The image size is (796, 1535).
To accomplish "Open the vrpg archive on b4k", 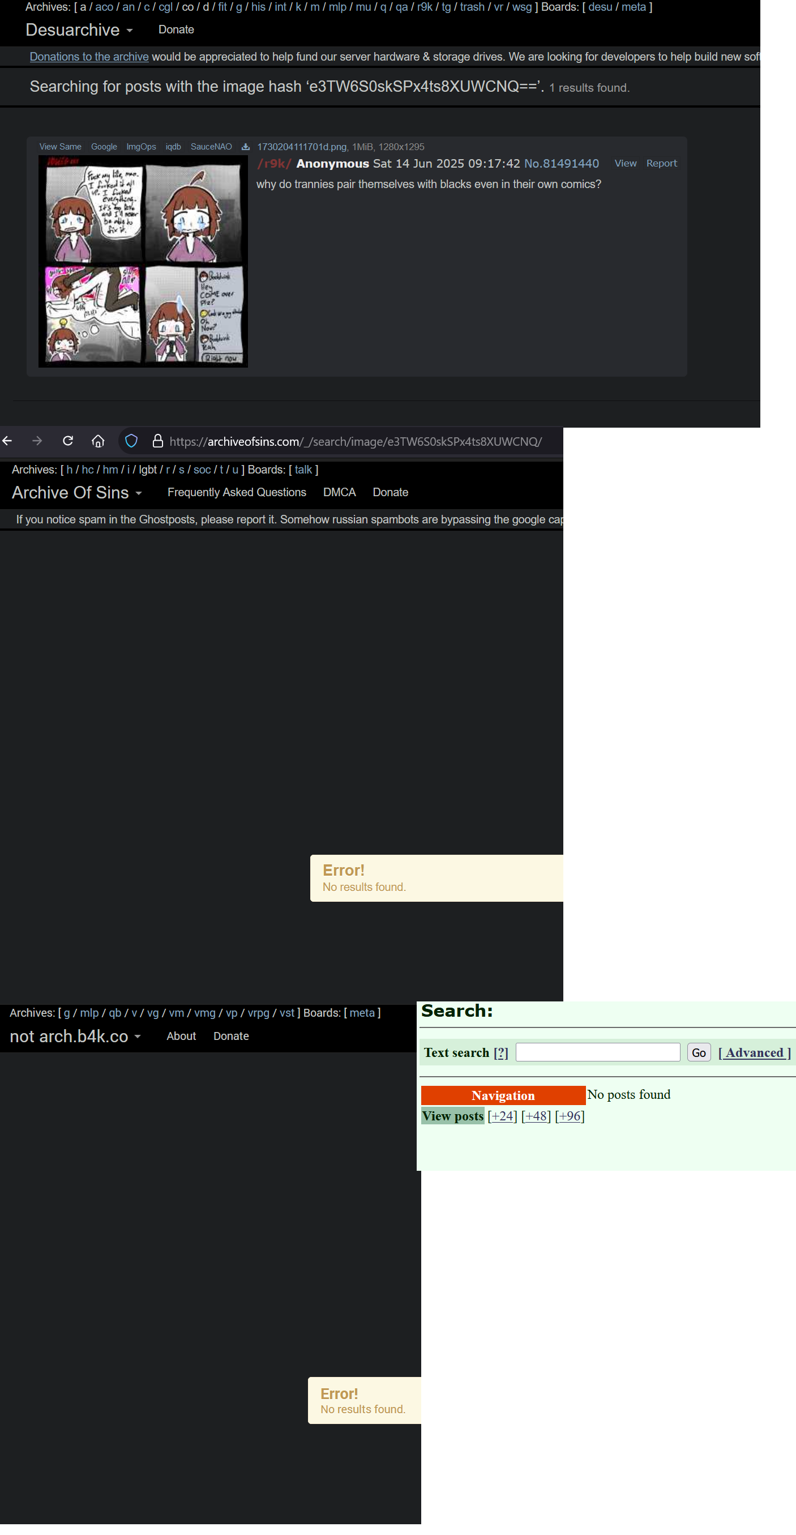I will click(x=259, y=1013).
